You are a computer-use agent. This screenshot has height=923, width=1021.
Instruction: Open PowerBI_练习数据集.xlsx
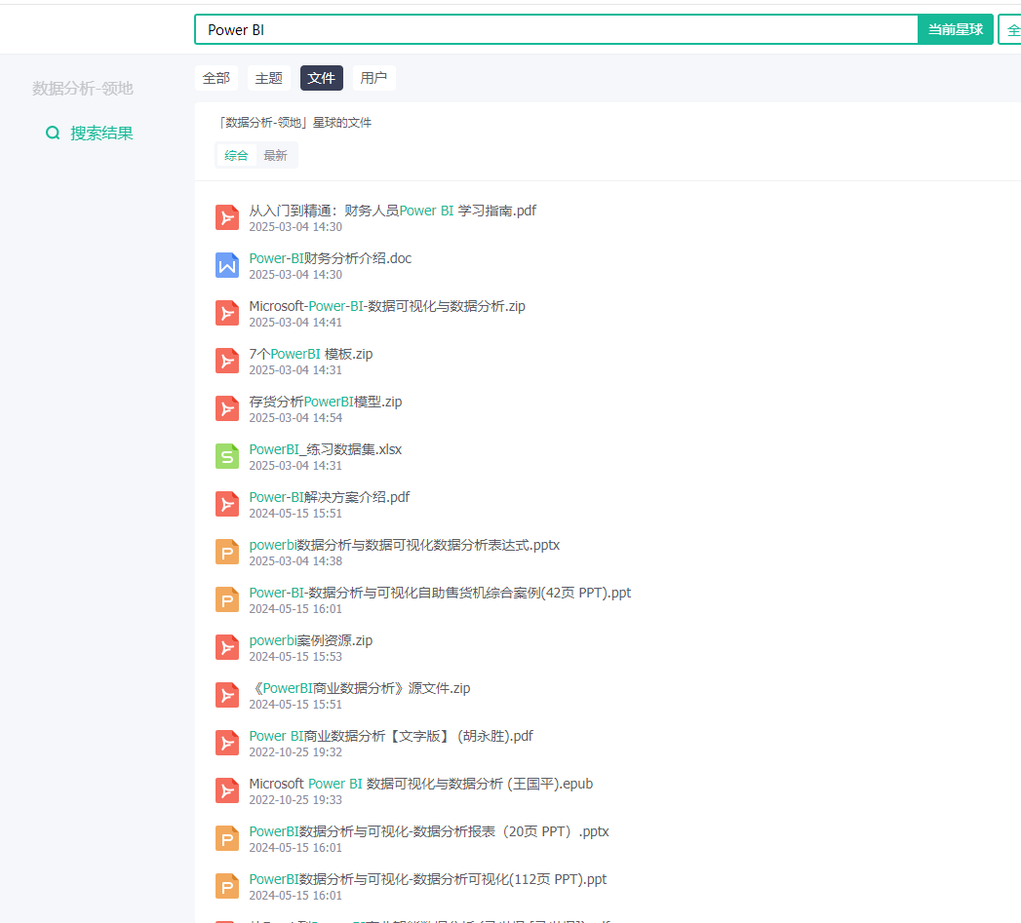pos(326,449)
